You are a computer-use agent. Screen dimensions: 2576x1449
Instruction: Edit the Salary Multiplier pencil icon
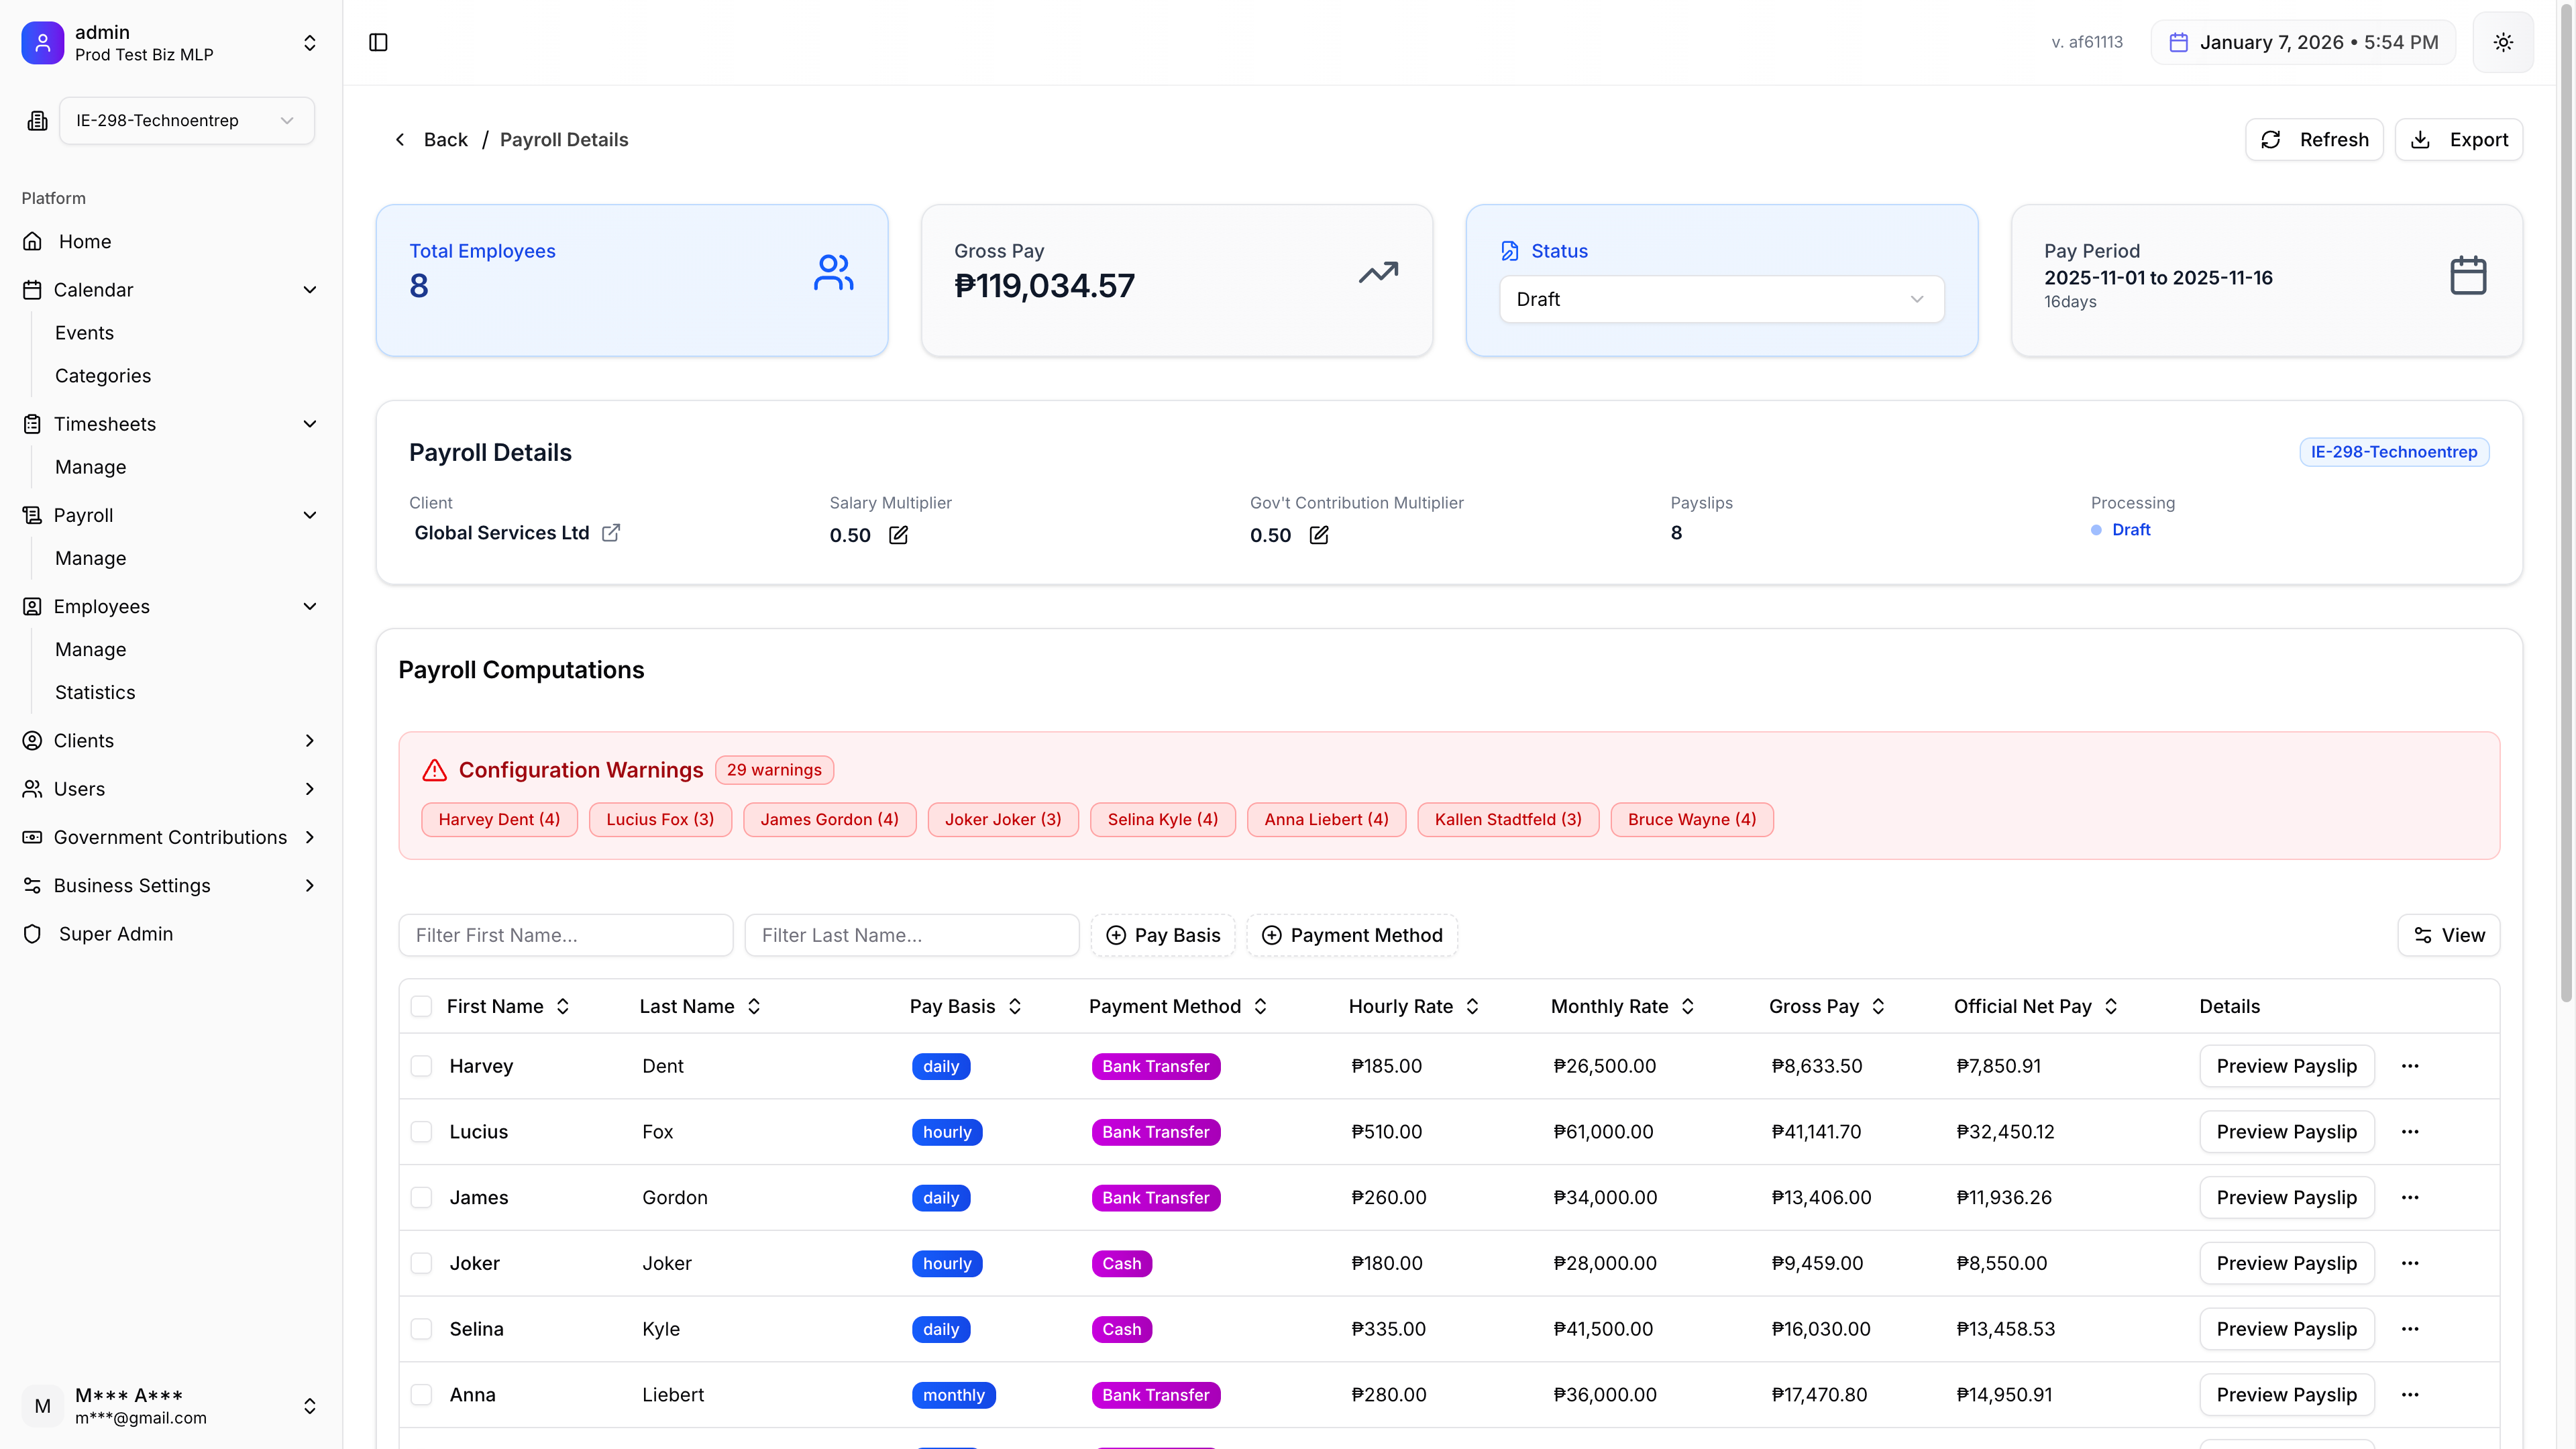[898, 535]
